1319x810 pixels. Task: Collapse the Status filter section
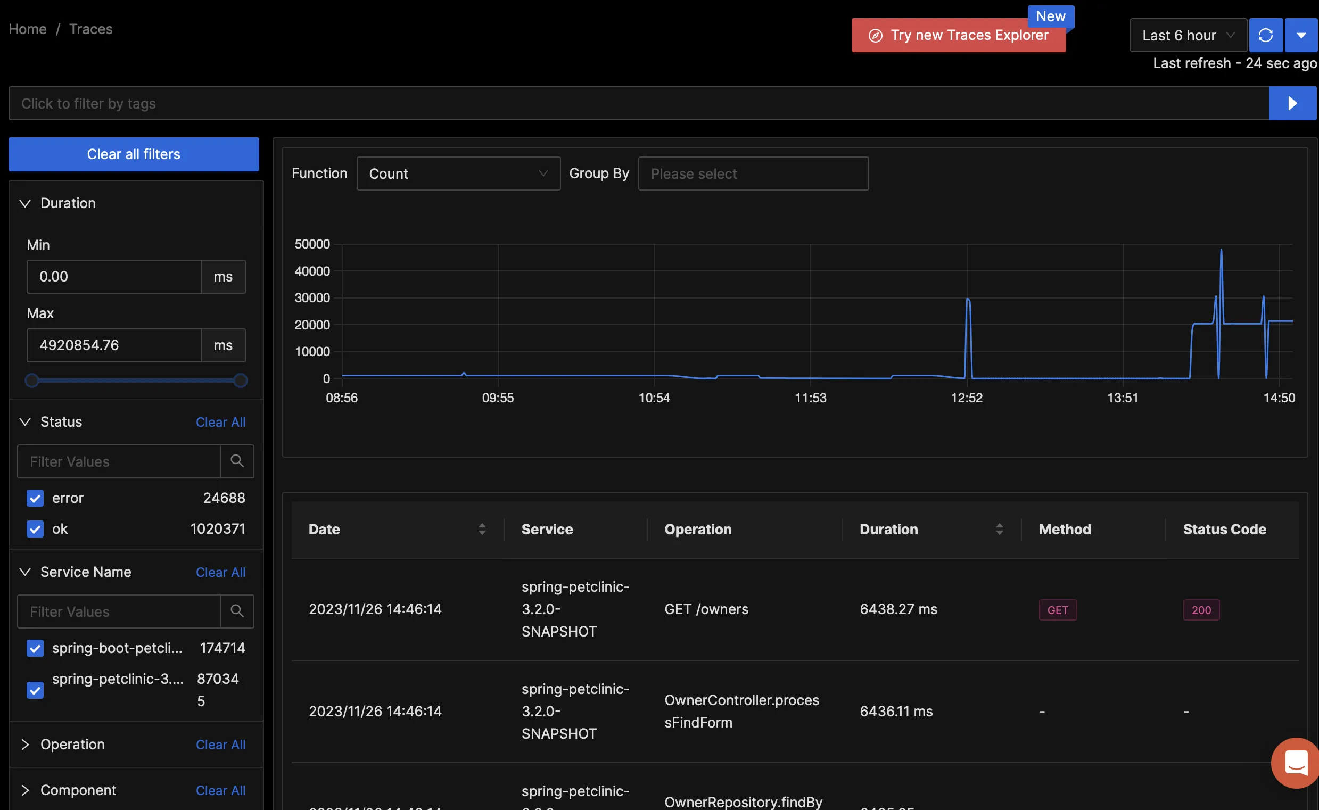pos(25,421)
